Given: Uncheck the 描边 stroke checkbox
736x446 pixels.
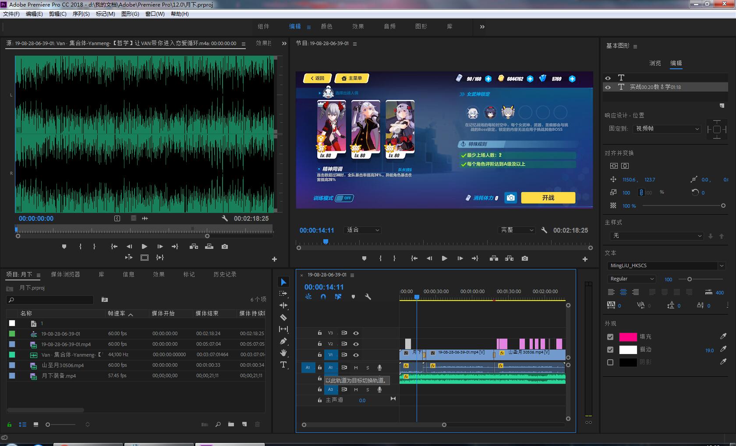Looking at the screenshot, I should [x=610, y=350].
